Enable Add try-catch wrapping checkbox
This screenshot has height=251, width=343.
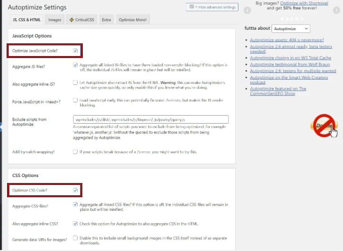click(x=75, y=152)
